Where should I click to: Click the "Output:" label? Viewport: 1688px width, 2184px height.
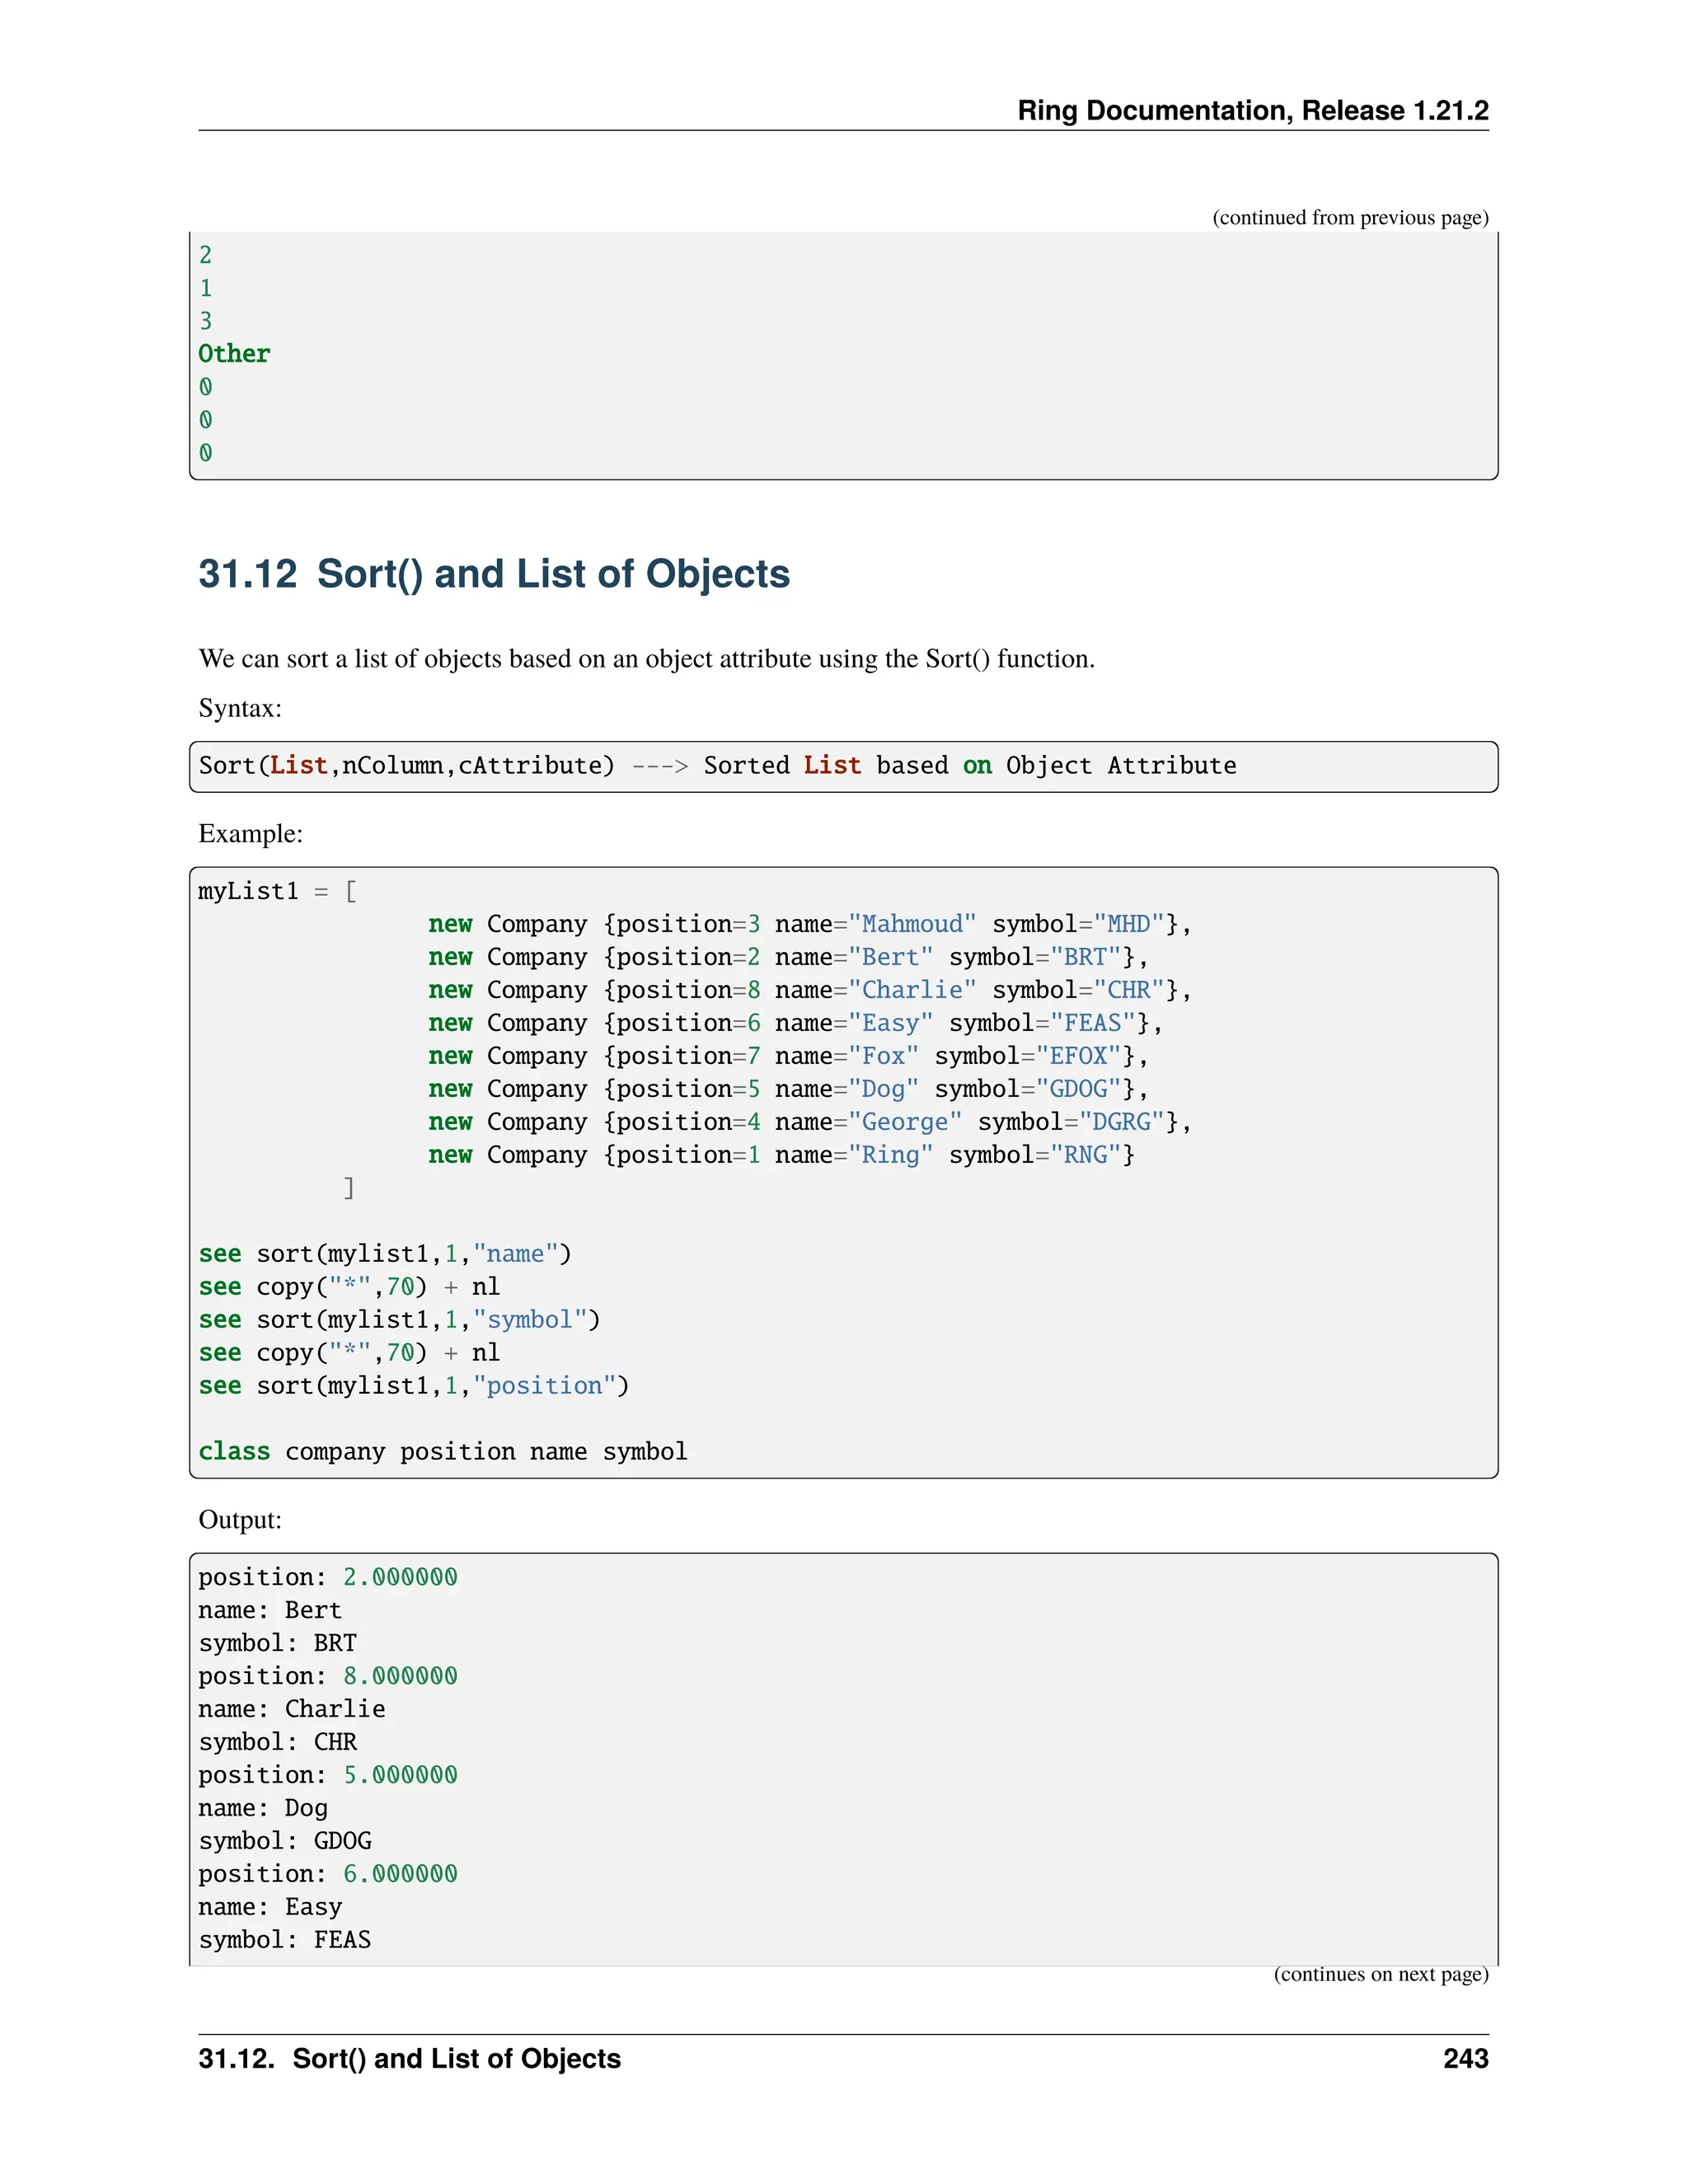pyautogui.click(x=240, y=1519)
